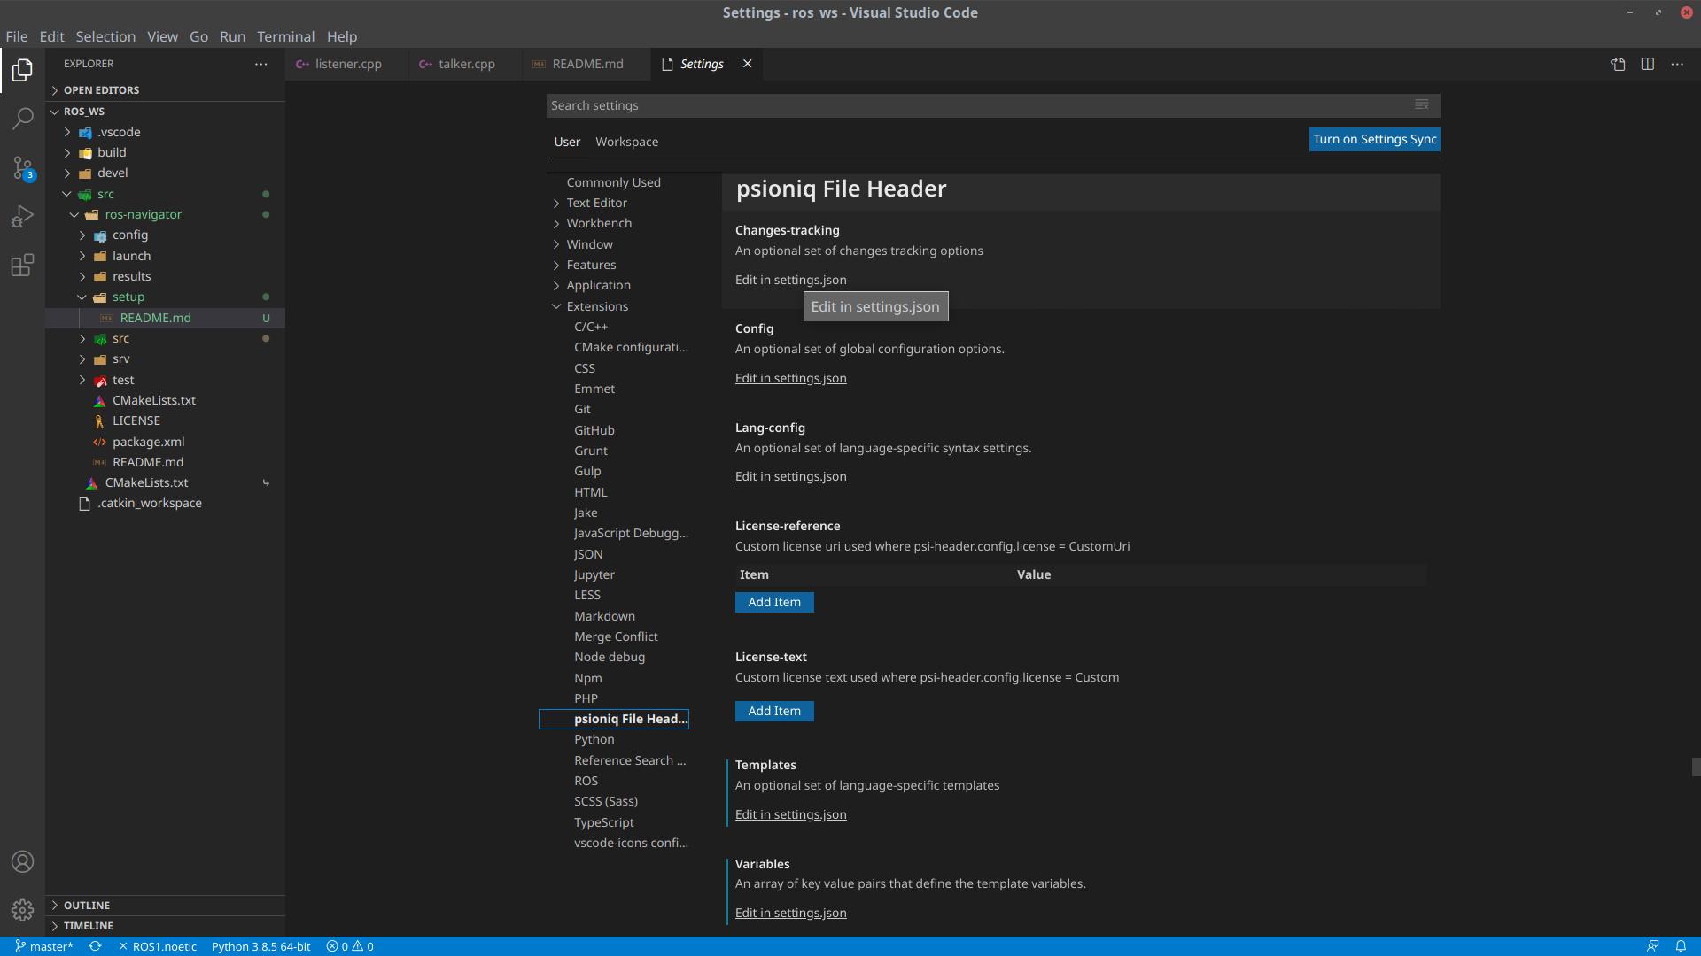Switch to the README.md editor tab

coord(585,64)
